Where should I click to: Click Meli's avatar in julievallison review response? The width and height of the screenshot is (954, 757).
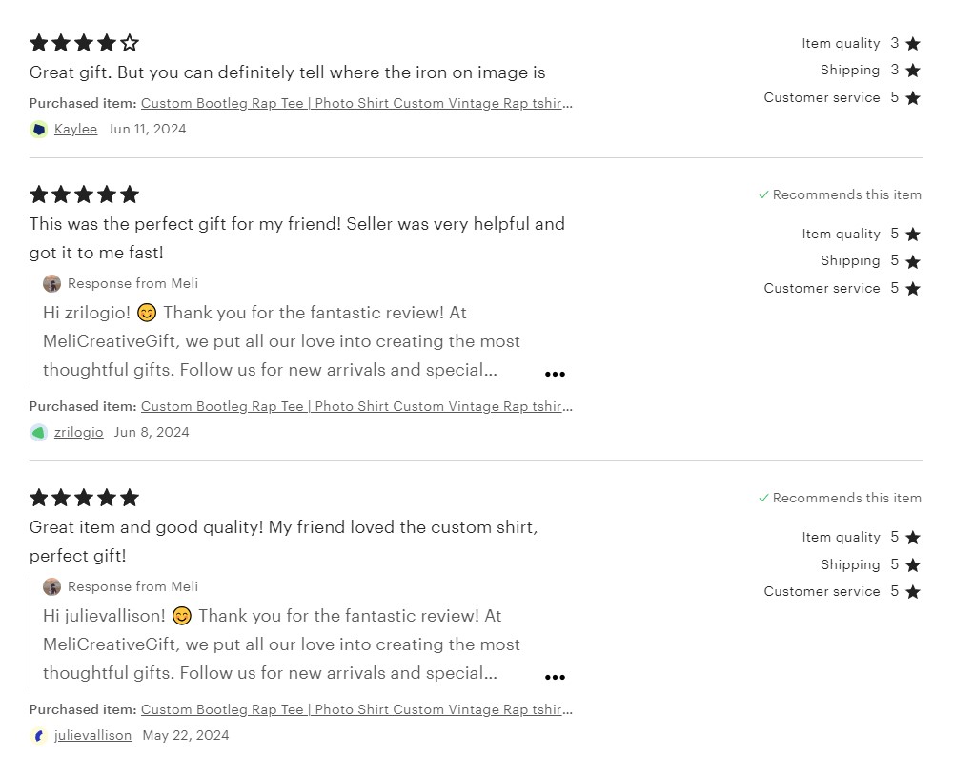click(x=52, y=587)
